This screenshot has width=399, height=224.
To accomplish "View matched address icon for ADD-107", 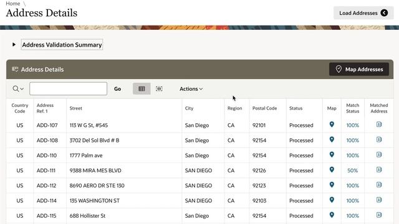I will coord(379,124).
